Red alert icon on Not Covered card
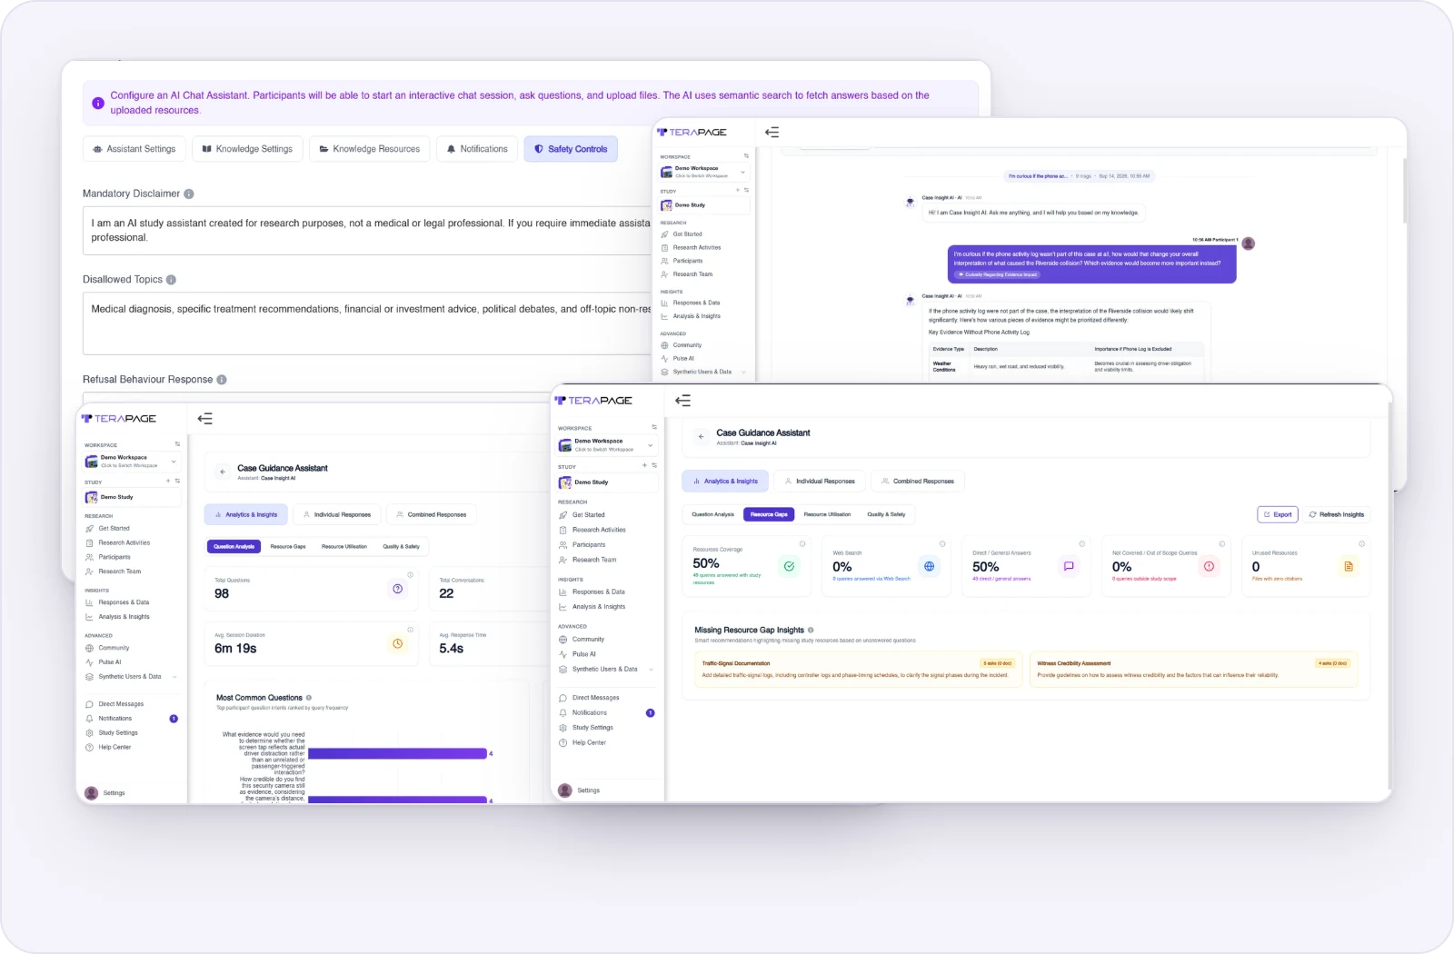Image resolution: width=1454 pixels, height=954 pixels. click(1209, 566)
